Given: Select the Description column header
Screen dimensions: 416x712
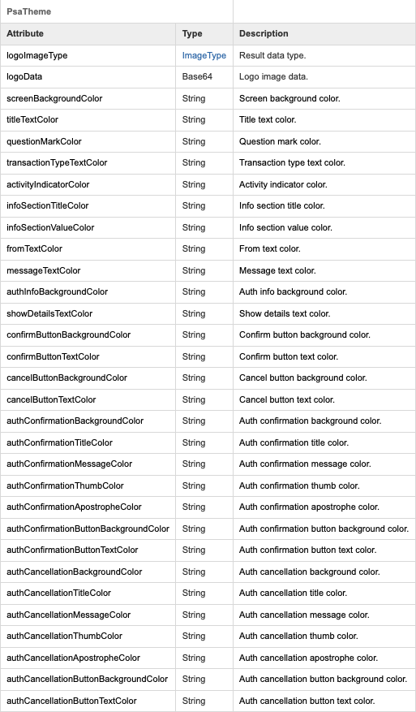Looking at the screenshot, I should pyautogui.click(x=264, y=33).
